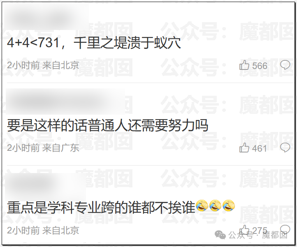Viewport: 297px width, 247px height.
Task: Tap thumbs-up icon next to 275
Action: 244,230
